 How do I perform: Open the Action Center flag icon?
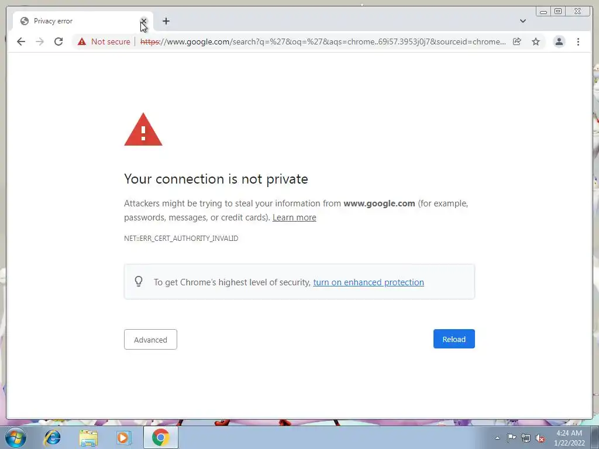[x=511, y=438]
